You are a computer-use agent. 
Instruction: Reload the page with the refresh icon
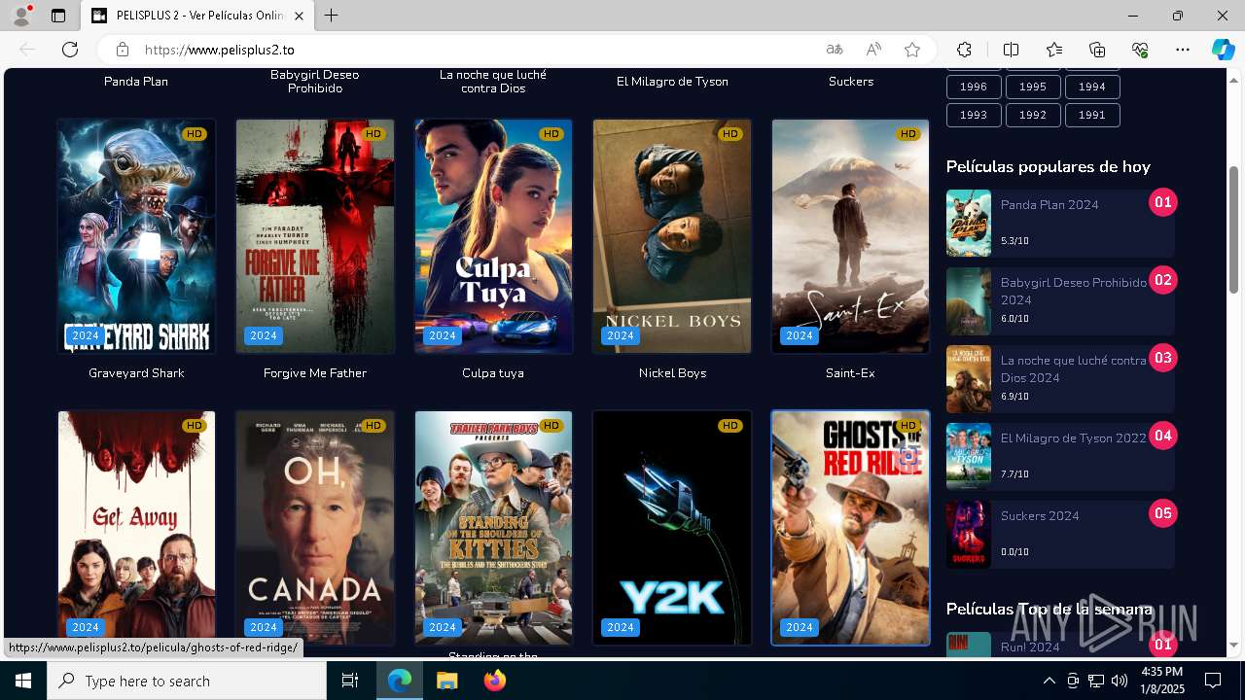[x=70, y=50]
